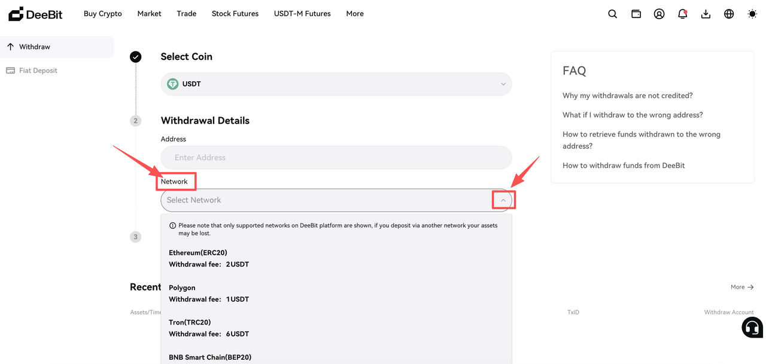Click the Select Network field
Image resolution: width=766 pixels, height=364 pixels.
(x=336, y=200)
